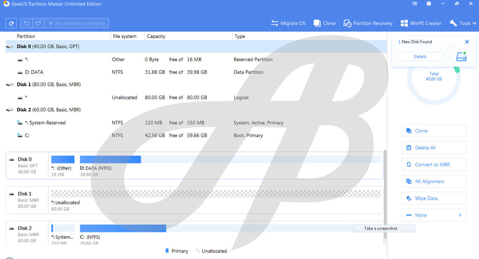The height and width of the screenshot is (259, 479).
Task: Click Wipe Data button
Action: pyautogui.click(x=434, y=198)
